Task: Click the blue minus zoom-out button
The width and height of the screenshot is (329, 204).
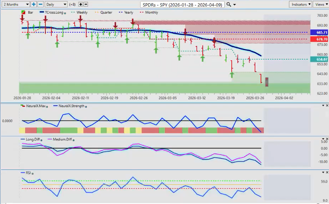Action: tap(40, 4)
